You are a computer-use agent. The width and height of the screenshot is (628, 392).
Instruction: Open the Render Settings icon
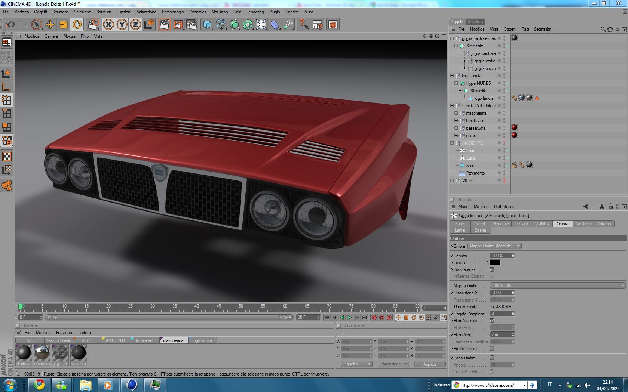pos(191,25)
